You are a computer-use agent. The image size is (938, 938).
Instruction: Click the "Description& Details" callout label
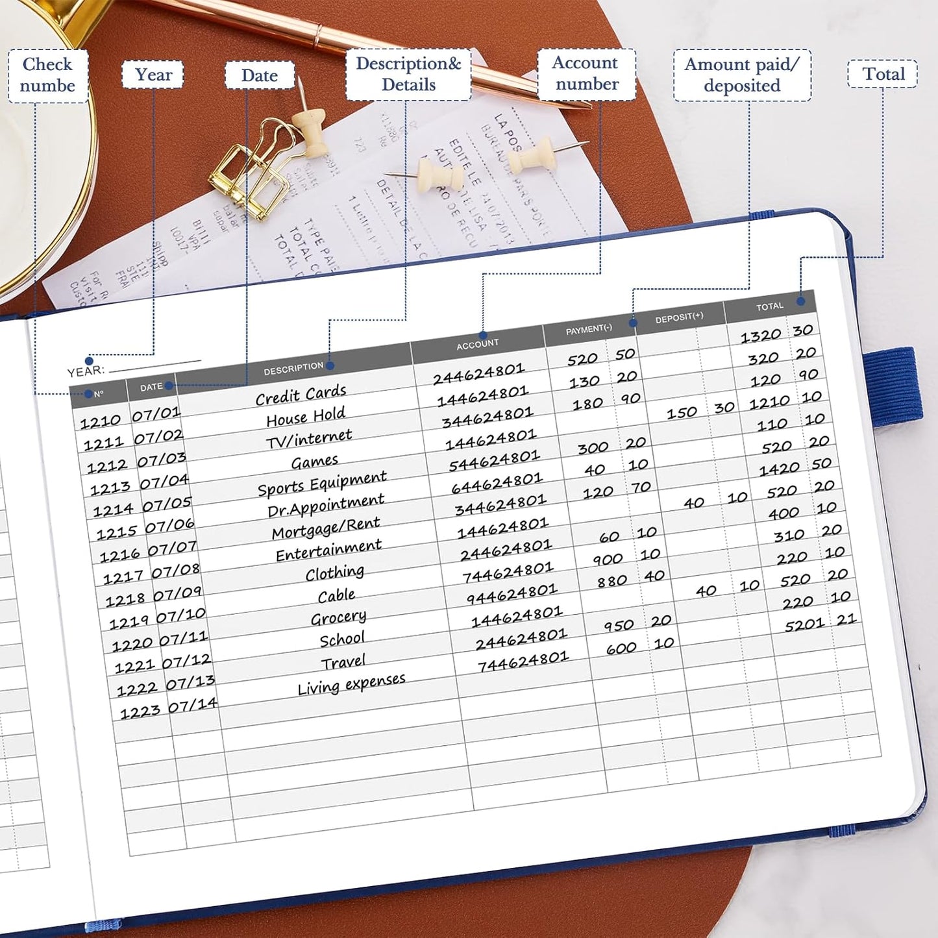tap(408, 74)
